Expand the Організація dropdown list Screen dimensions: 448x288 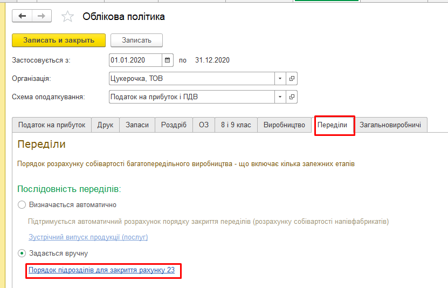tap(280, 79)
